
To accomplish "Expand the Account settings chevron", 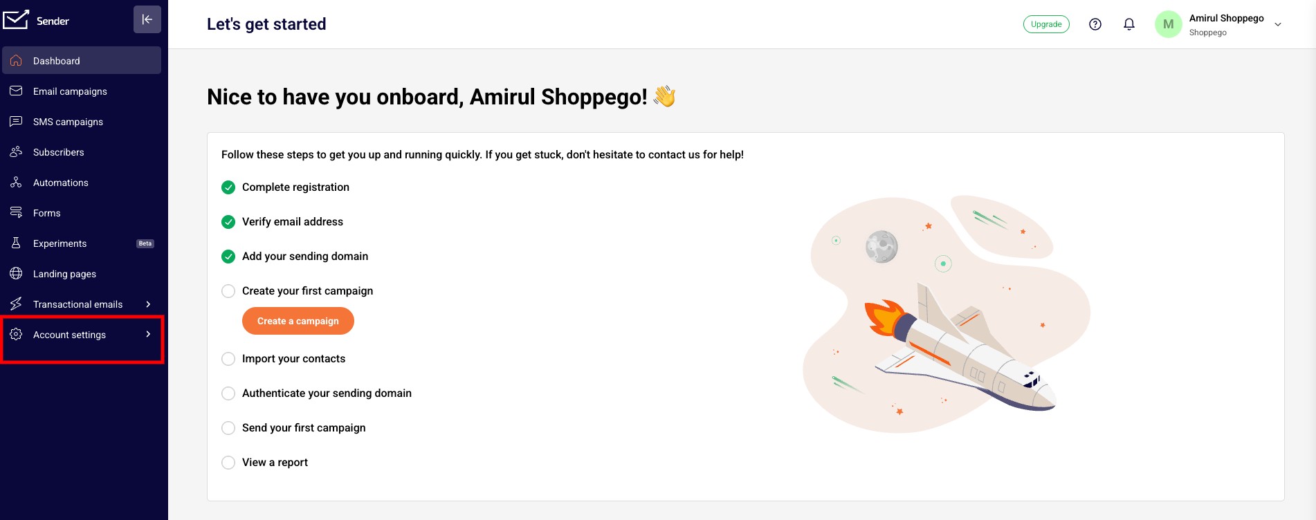I will click(x=148, y=334).
